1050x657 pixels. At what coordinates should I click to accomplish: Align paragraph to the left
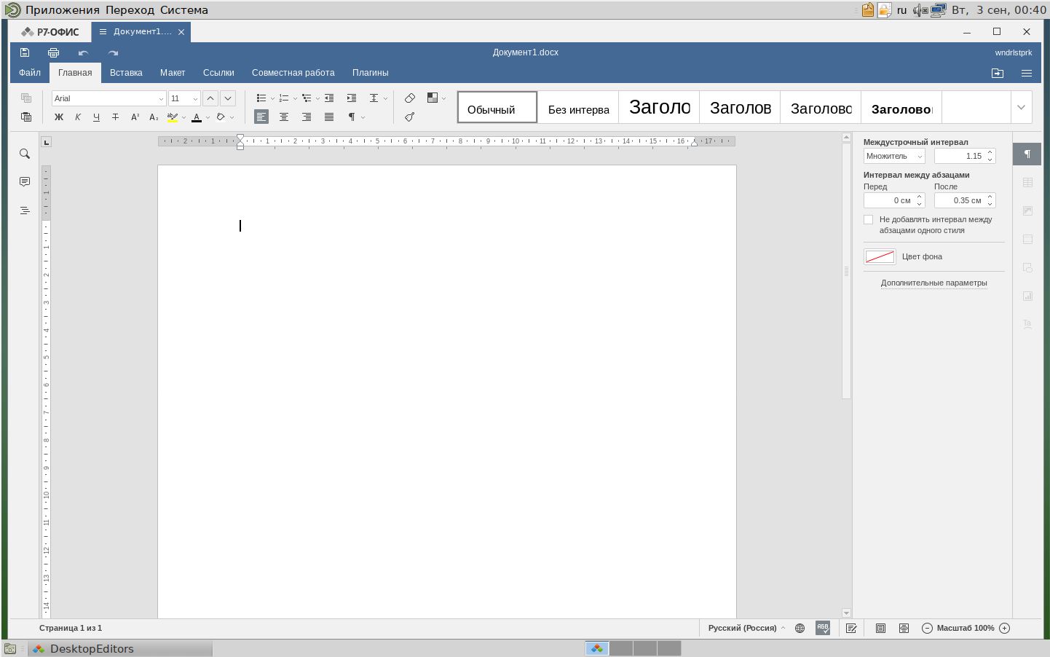[x=261, y=117]
